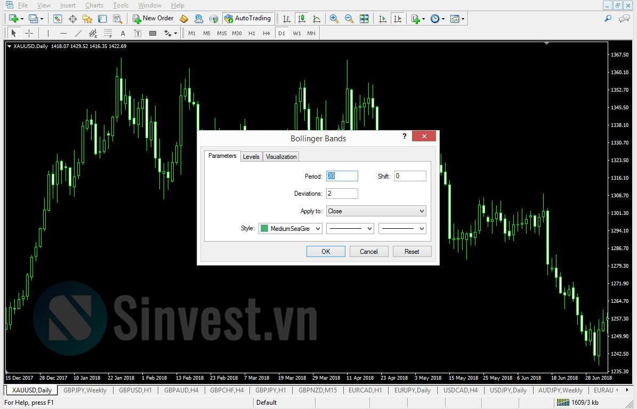637x409 pixels.
Task: Select the text label tool
Action: click(138, 34)
